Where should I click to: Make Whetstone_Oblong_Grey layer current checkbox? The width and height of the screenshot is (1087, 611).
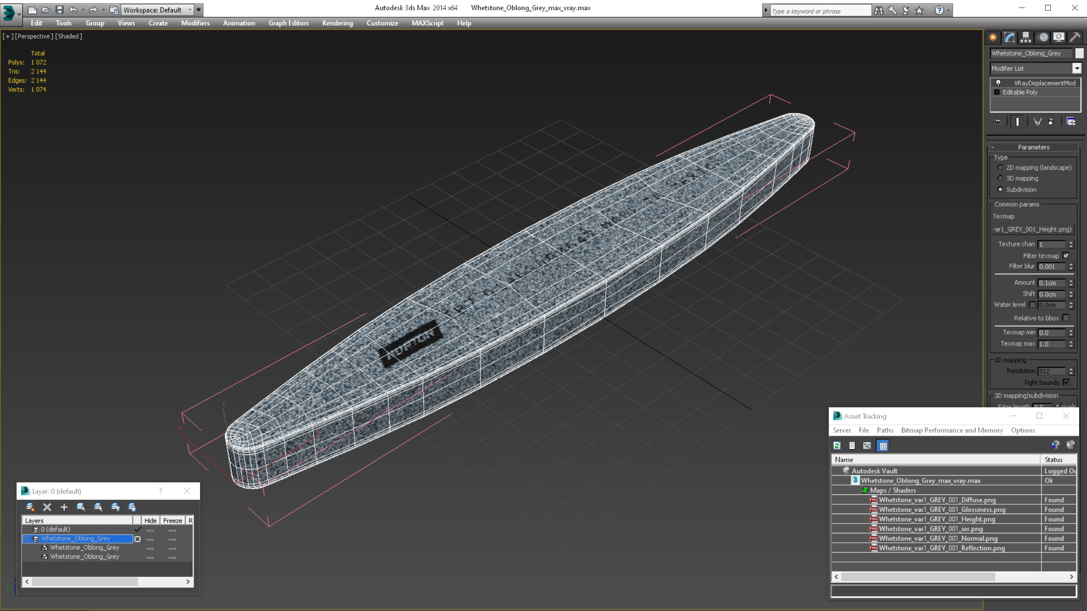pyautogui.click(x=137, y=539)
